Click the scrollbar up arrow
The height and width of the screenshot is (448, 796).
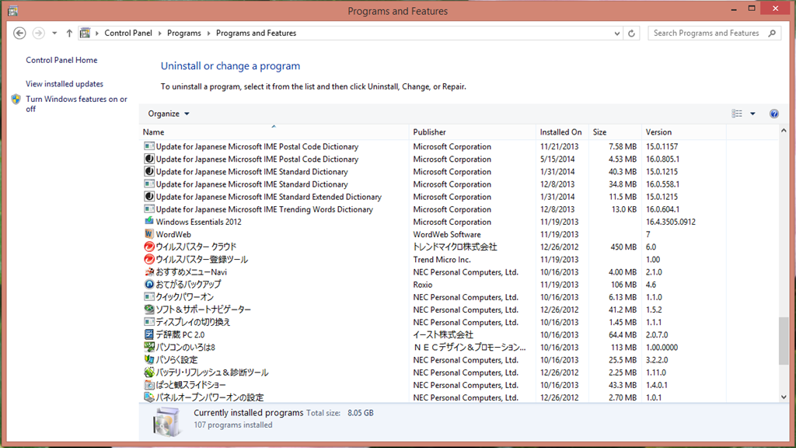pyautogui.click(x=784, y=131)
